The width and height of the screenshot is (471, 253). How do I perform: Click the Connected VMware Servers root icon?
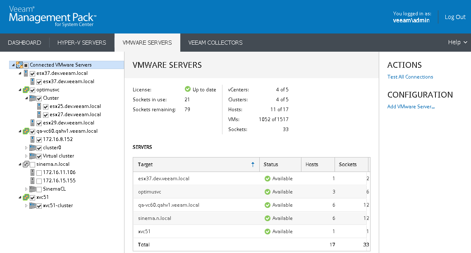coord(19,65)
